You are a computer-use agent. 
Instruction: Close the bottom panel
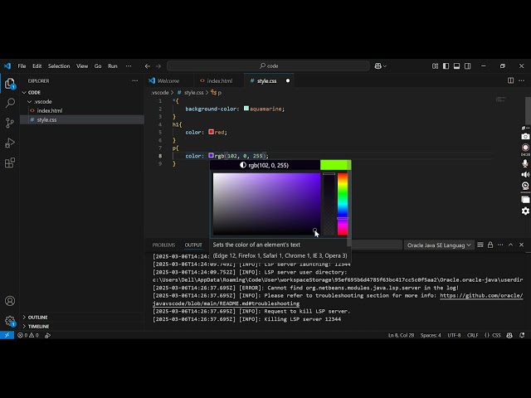pyautogui.click(x=522, y=245)
